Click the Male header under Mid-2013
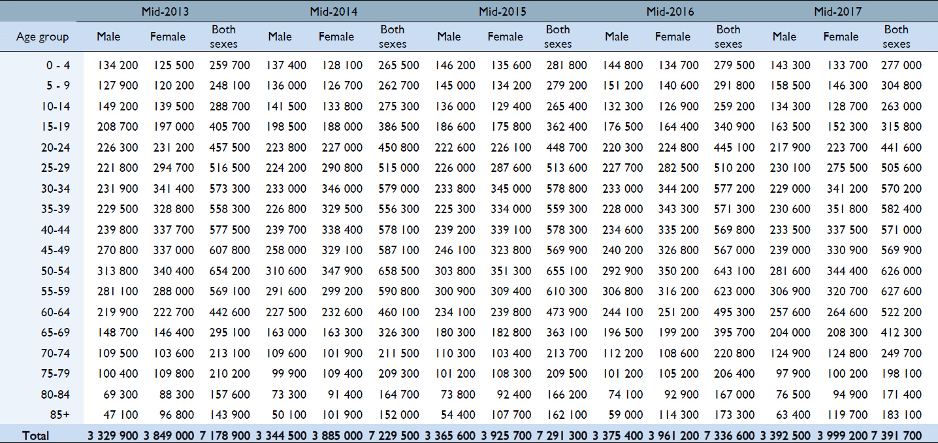938x443 pixels. click(108, 37)
